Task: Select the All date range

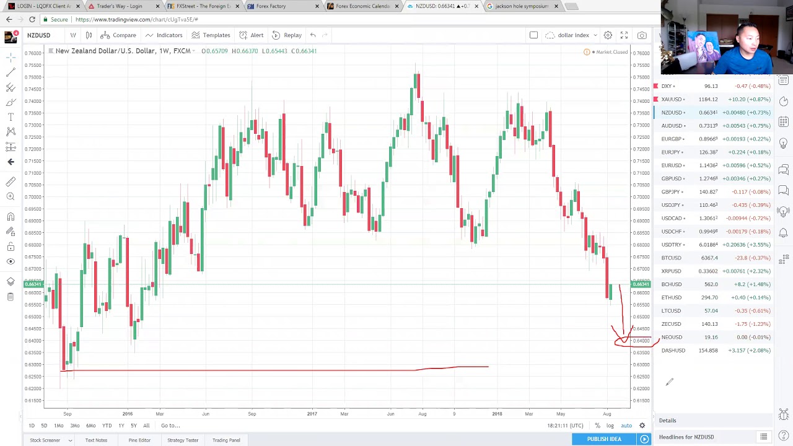Action: (x=146, y=426)
